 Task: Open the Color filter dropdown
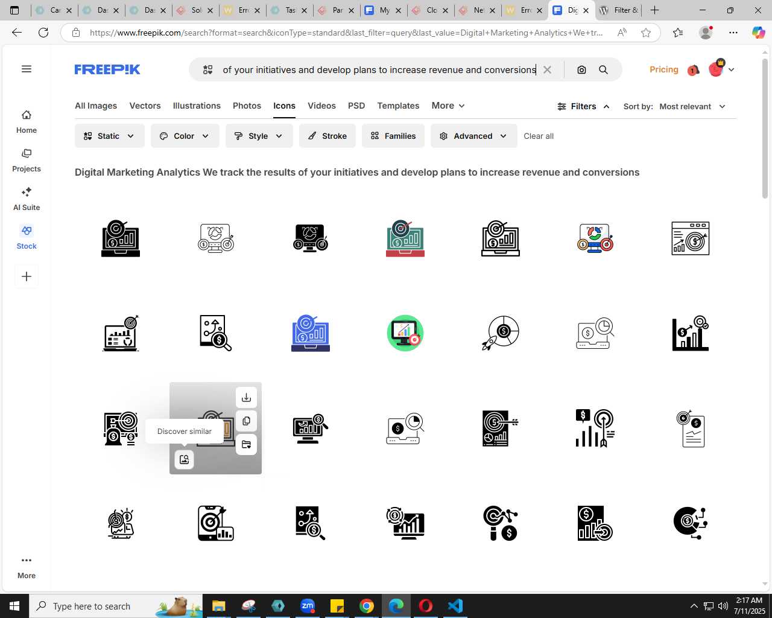click(185, 136)
